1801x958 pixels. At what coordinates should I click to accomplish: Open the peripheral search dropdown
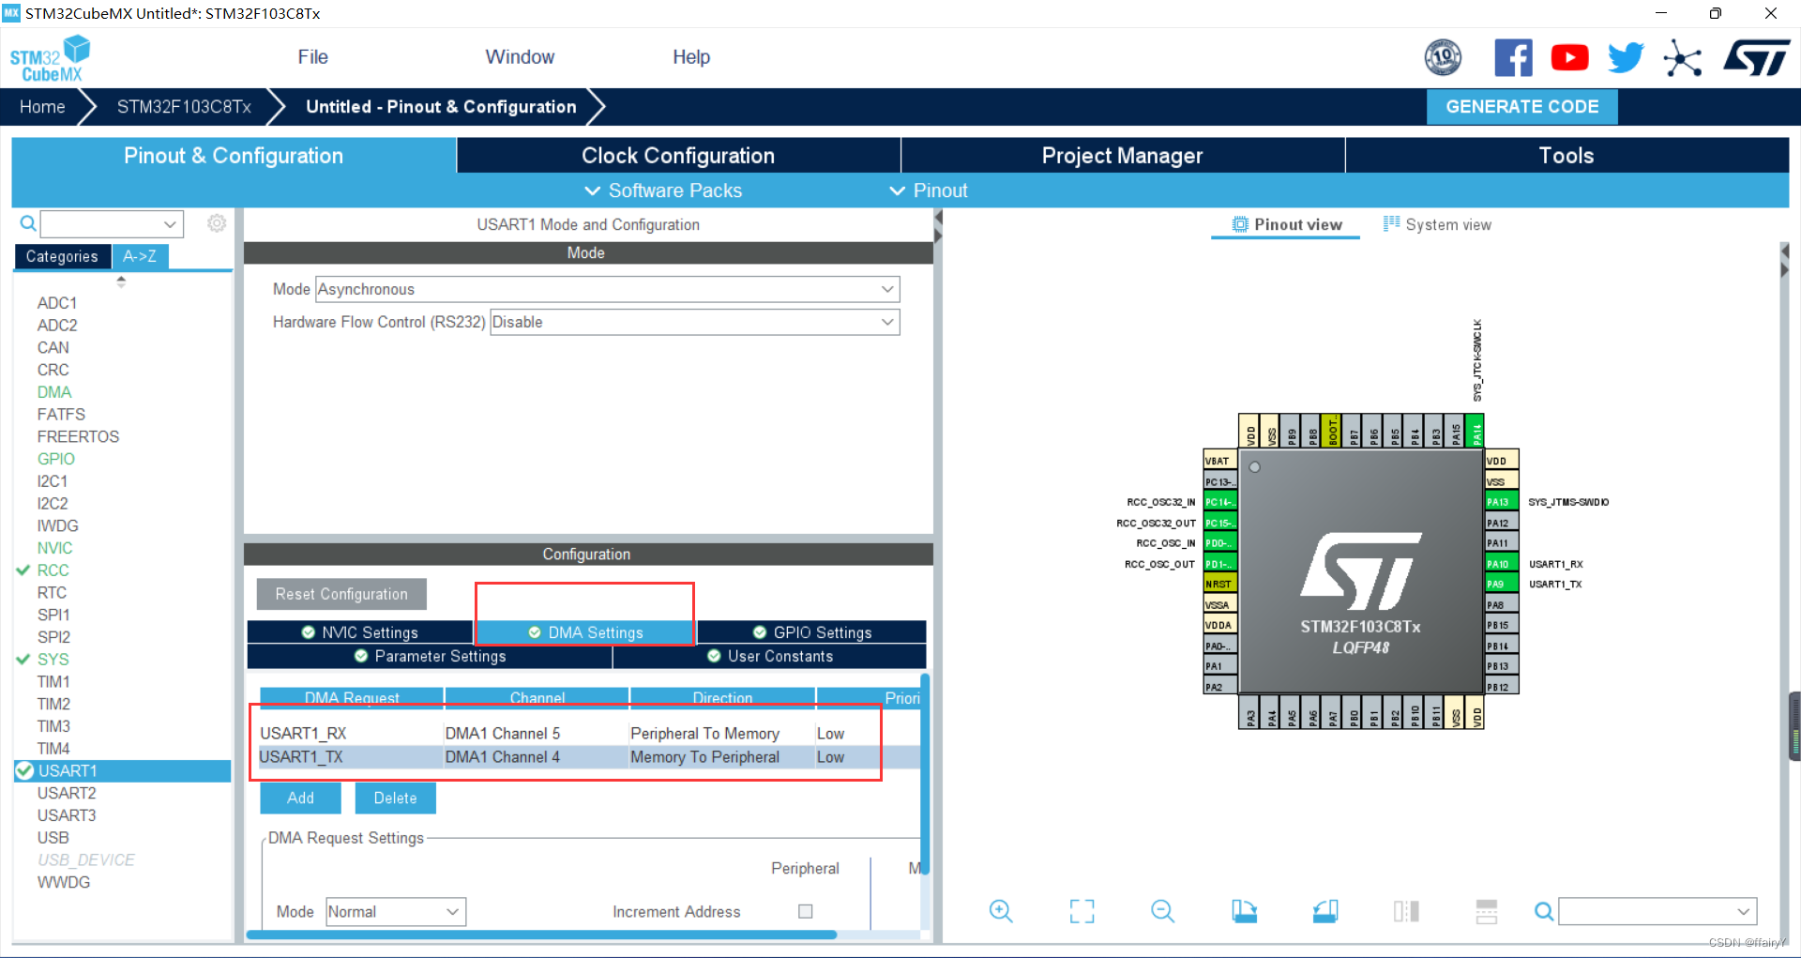point(112,223)
